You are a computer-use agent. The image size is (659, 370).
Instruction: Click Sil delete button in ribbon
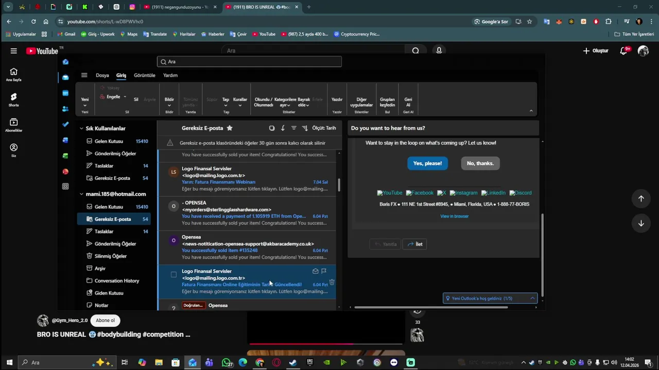[136, 100]
